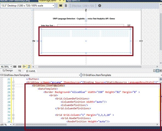Viewport: 162px width, 131px height.
Task: Show snap grid icon beside zoom box
Action: click(x=15, y=67)
